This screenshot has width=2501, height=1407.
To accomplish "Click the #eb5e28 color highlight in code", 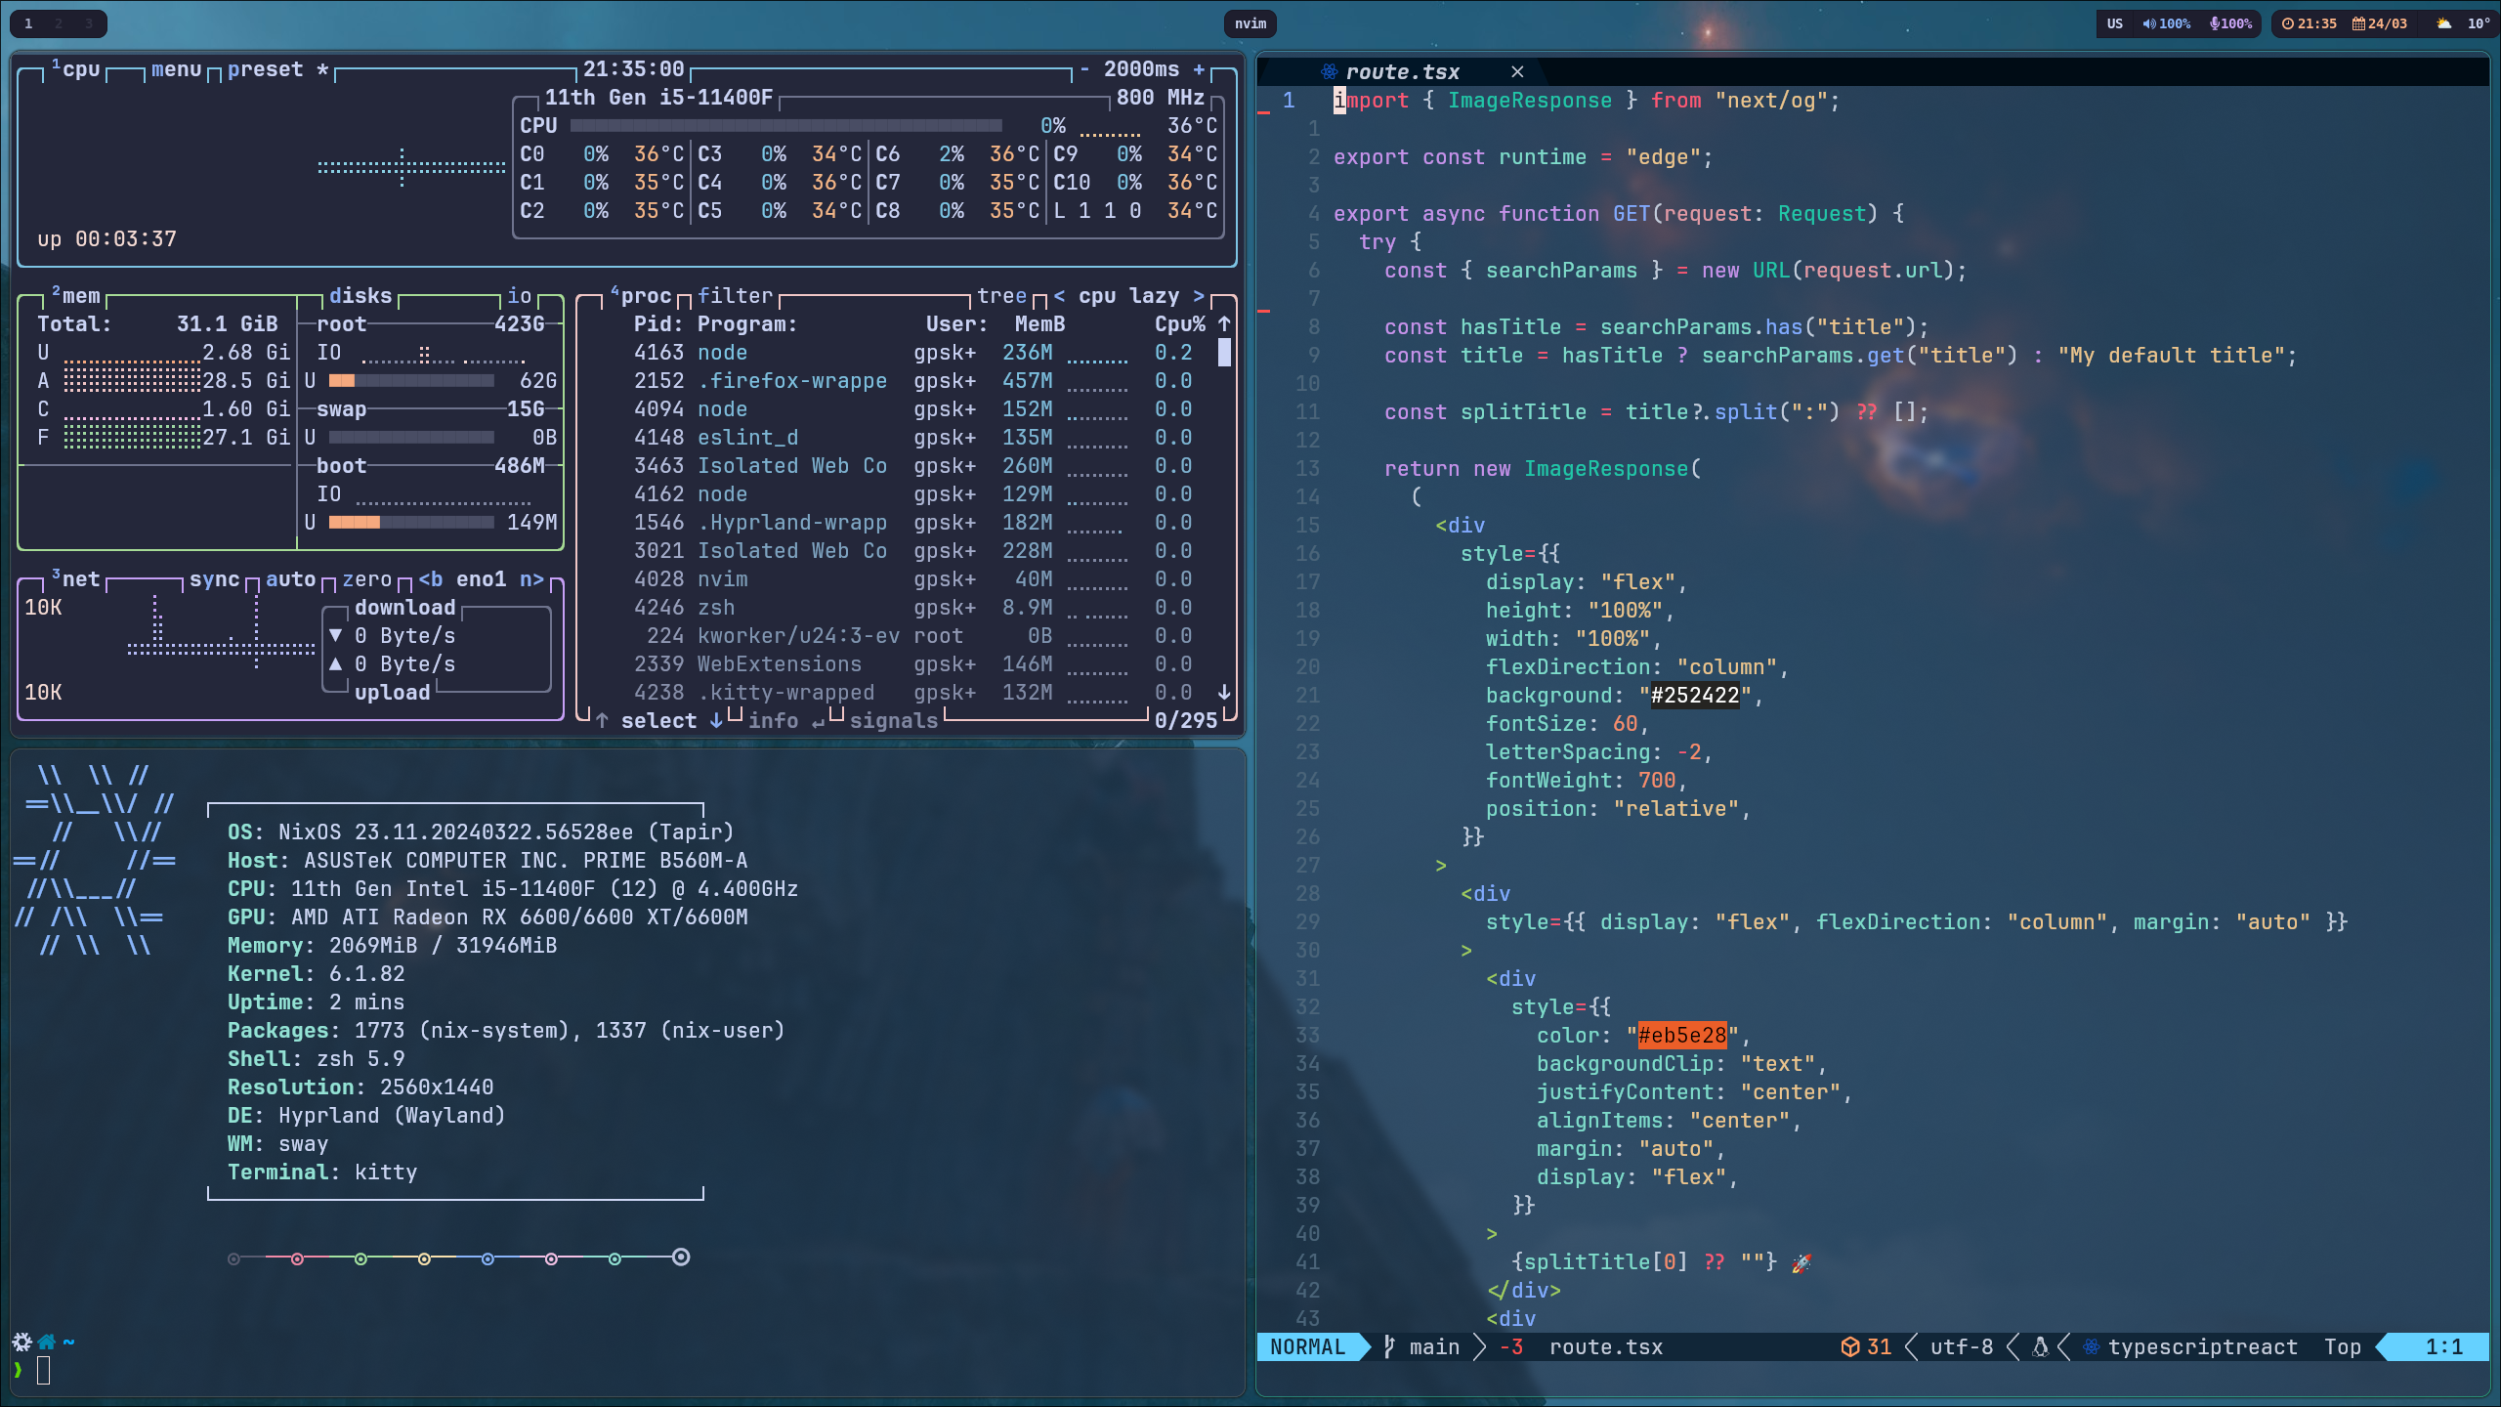I will (x=1681, y=1036).
